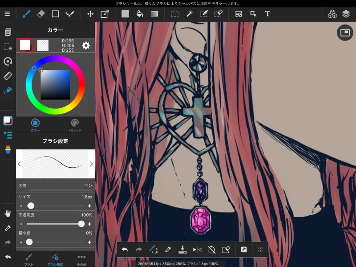Toggle the blue list panel sidebar icon
This screenshot has width=356, height=267.
8,135
